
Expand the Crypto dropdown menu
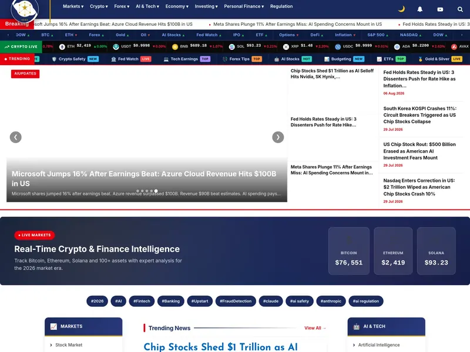(99, 6)
